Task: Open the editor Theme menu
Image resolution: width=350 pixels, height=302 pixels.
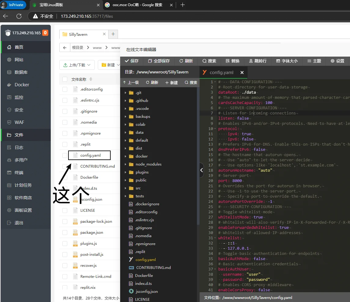Action: (x=314, y=61)
